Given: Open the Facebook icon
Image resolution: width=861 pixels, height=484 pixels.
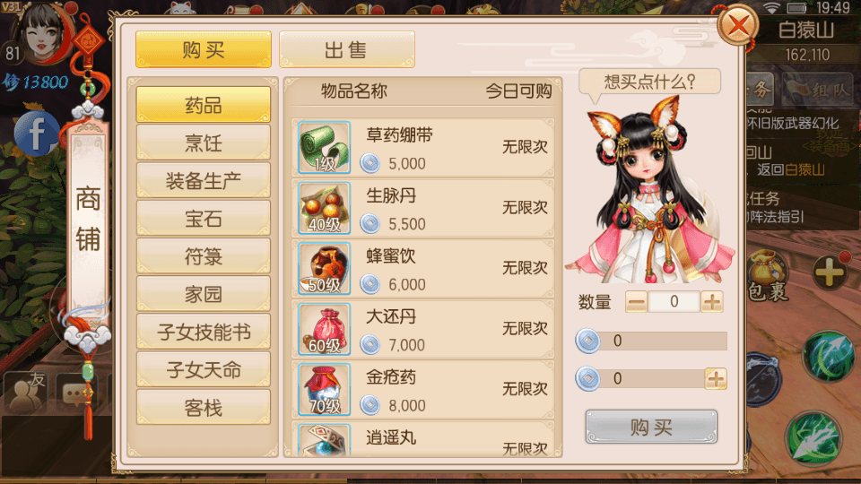Looking at the screenshot, I should tap(36, 134).
